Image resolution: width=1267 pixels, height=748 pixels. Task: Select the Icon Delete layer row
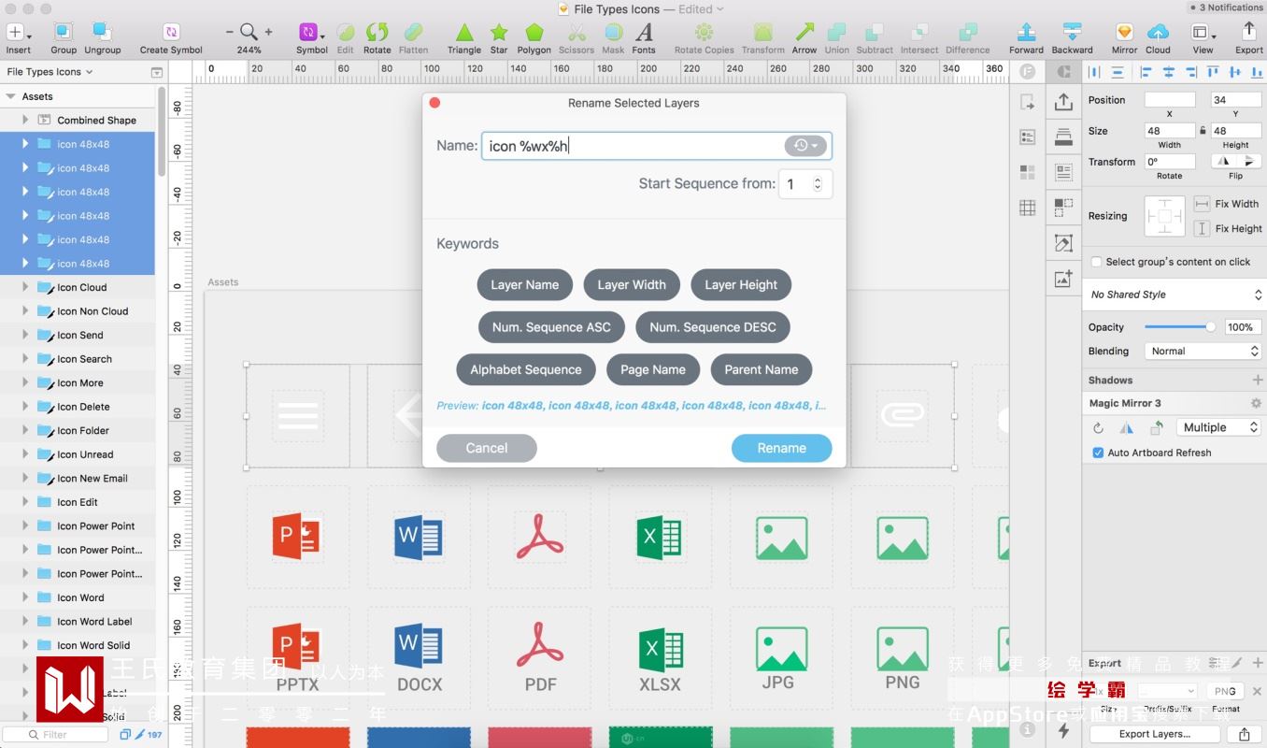(78, 407)
